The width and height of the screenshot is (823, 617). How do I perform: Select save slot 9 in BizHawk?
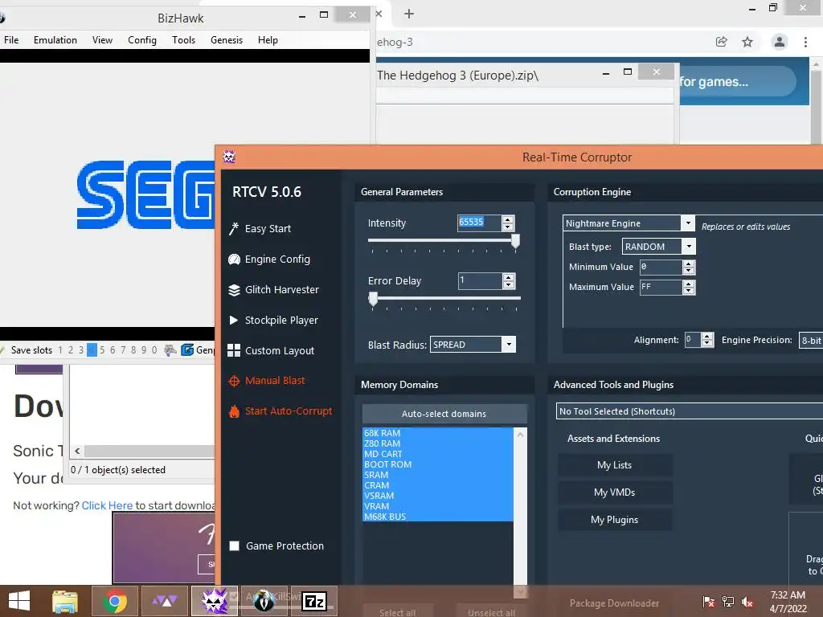pos(144,350)
